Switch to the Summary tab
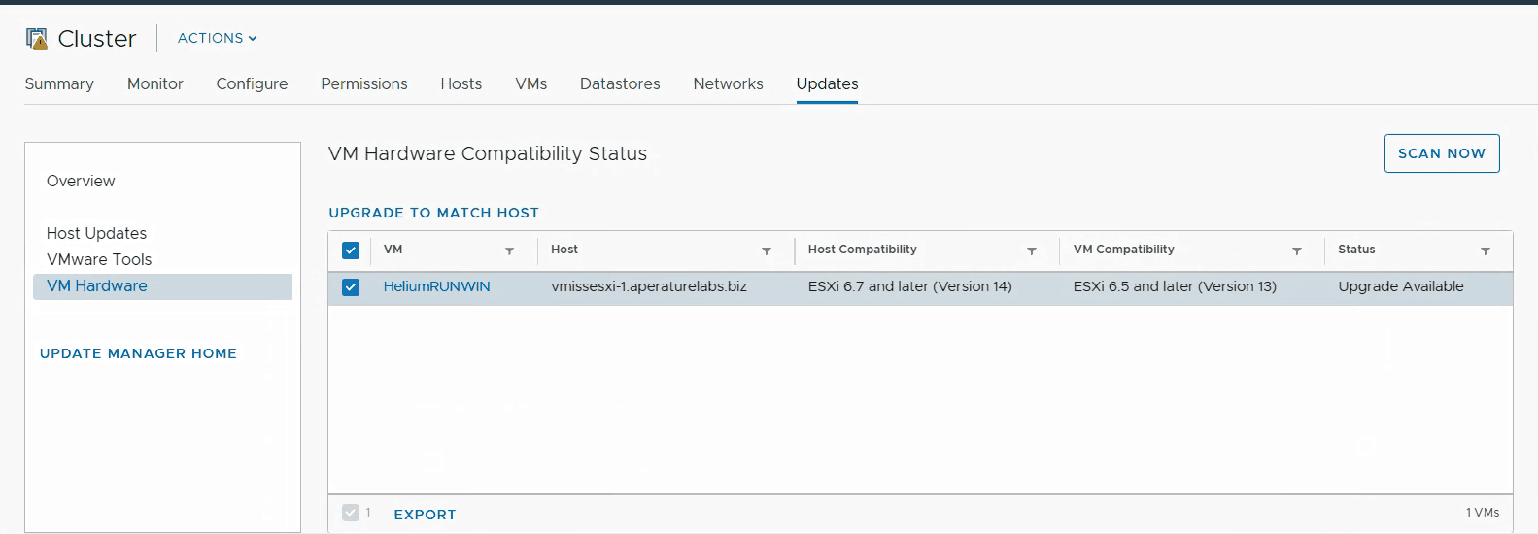This screenshot has width=1538, height=534. 59,83
